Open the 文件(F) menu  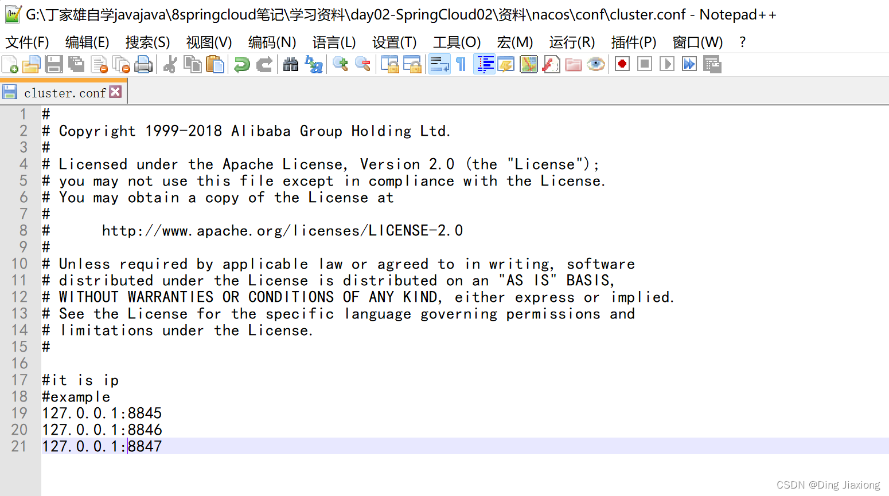pyautogui.click(x=27, y=42)
